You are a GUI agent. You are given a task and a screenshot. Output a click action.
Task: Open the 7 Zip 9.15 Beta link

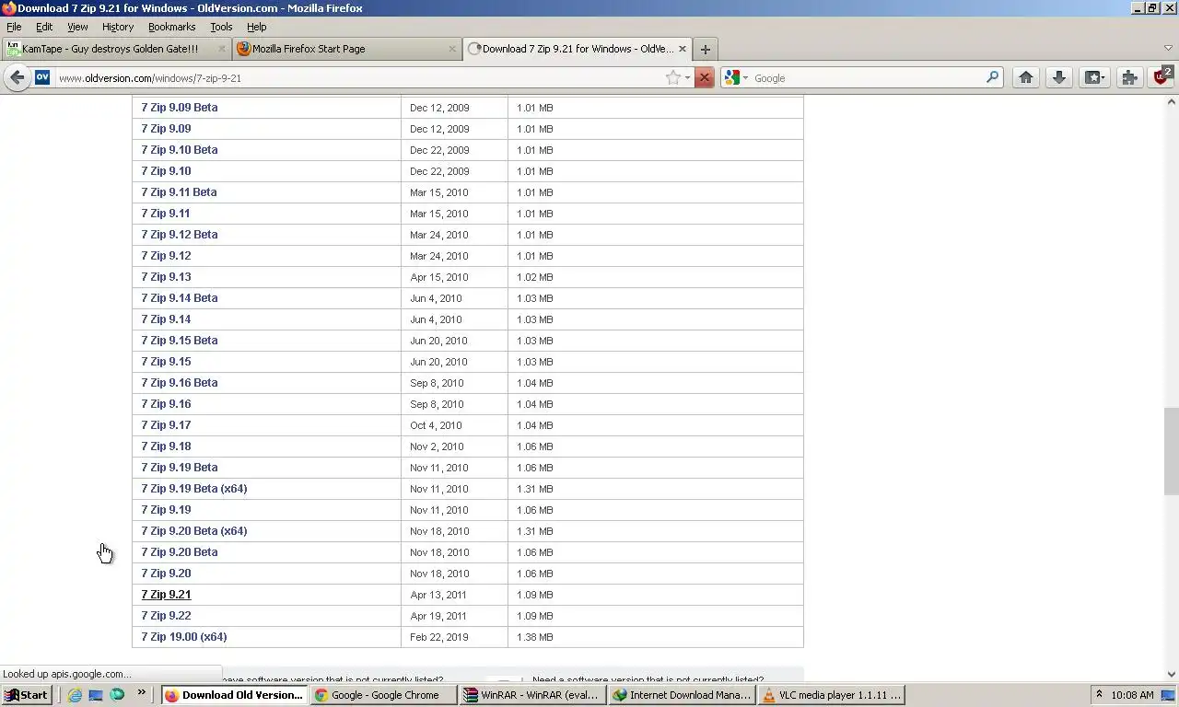(x=180, y=341)
